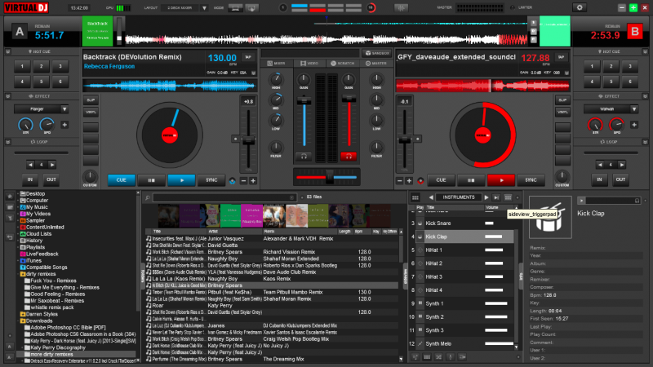Click the add effect plus button on deck B
Image resolution: width=653 pixels, height=367 pixels.
click(634, 125)
